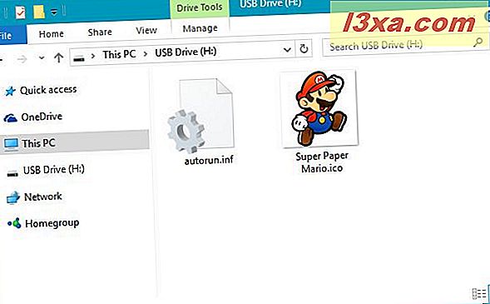Screen dimensions: 490x304
Task: Open Quick Access Toolbar customize dropdown
Action: (54, 12)
